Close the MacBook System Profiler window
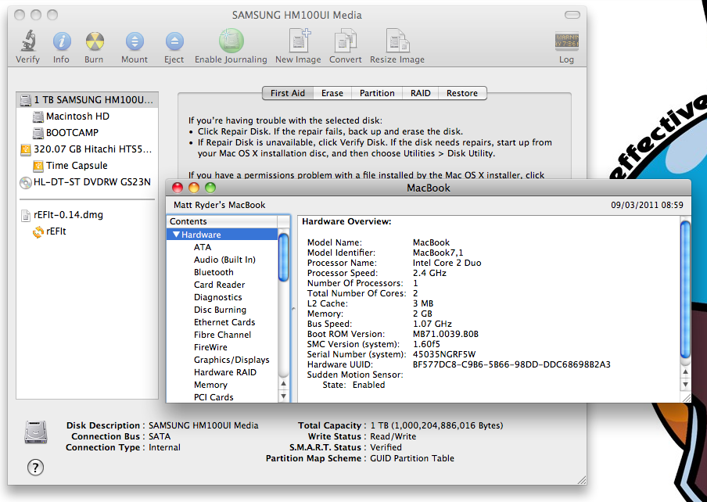 (x=178, y=188)
